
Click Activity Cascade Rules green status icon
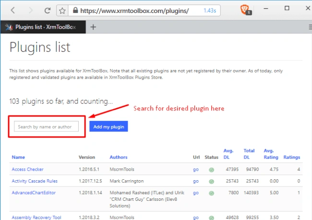211,182
